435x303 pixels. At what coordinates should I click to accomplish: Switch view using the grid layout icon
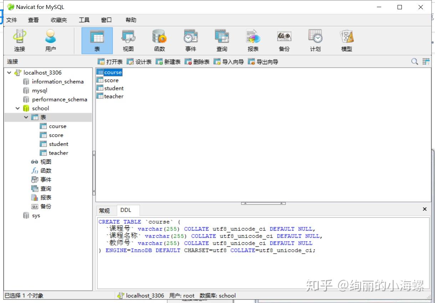426,61
